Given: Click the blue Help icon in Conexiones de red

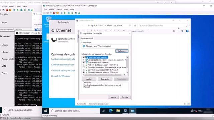Looking at the screenshot, I should click(187, 31).
